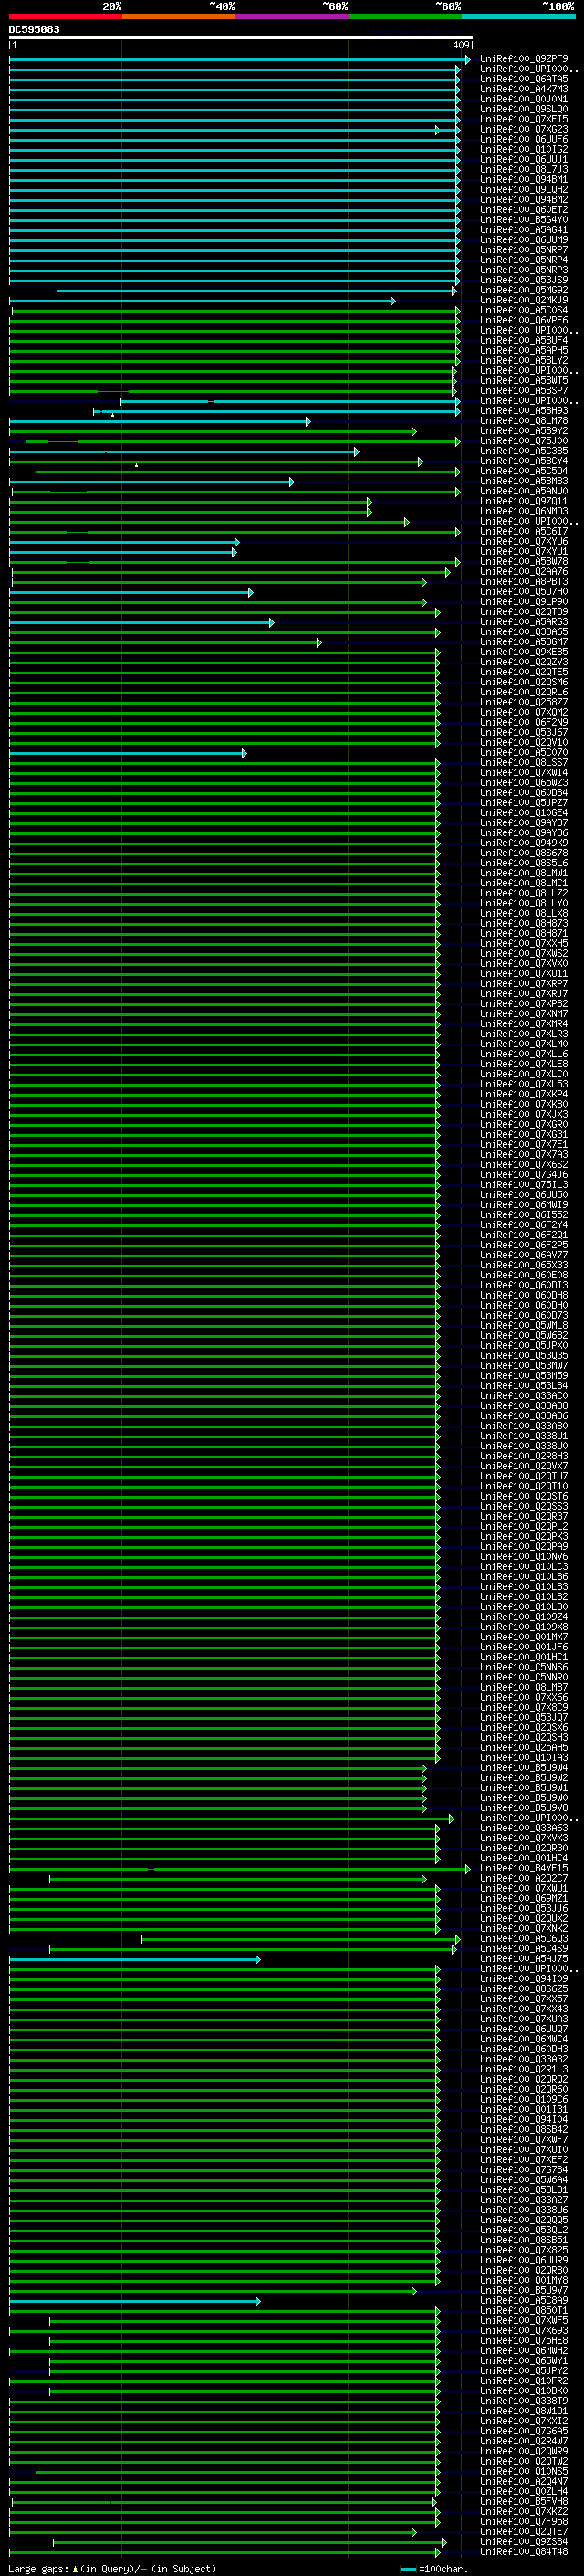Click the UniRef100_Q8LSS7 label
Screen dimensions: 584x2576
click(x=523, y=762)
